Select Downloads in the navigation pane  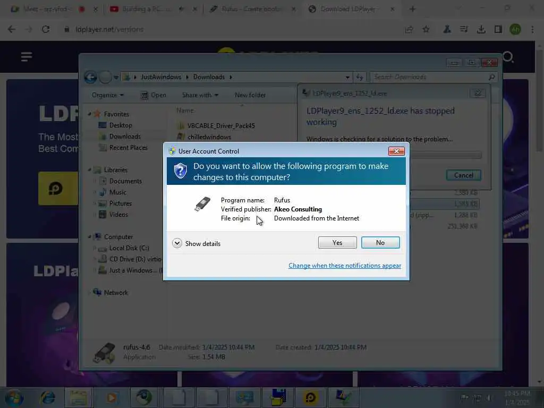124,137
